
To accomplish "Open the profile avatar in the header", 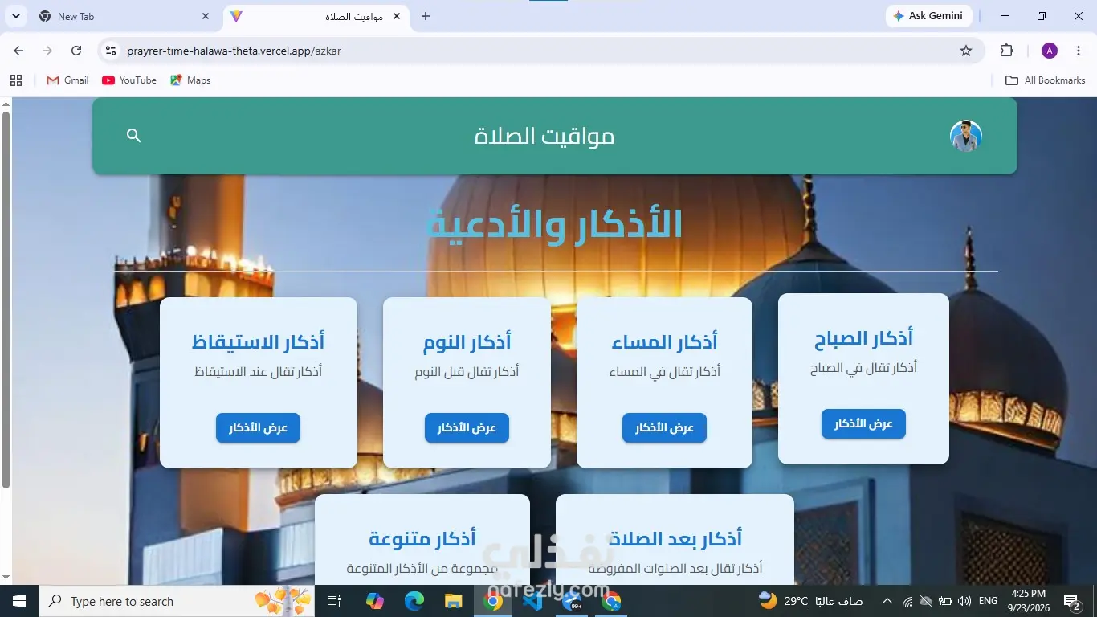I will click(965, 136).
